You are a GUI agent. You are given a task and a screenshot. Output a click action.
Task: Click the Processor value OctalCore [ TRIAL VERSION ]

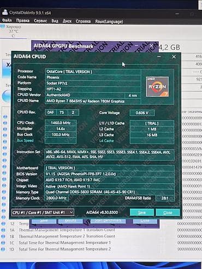[x=93, y=71]
